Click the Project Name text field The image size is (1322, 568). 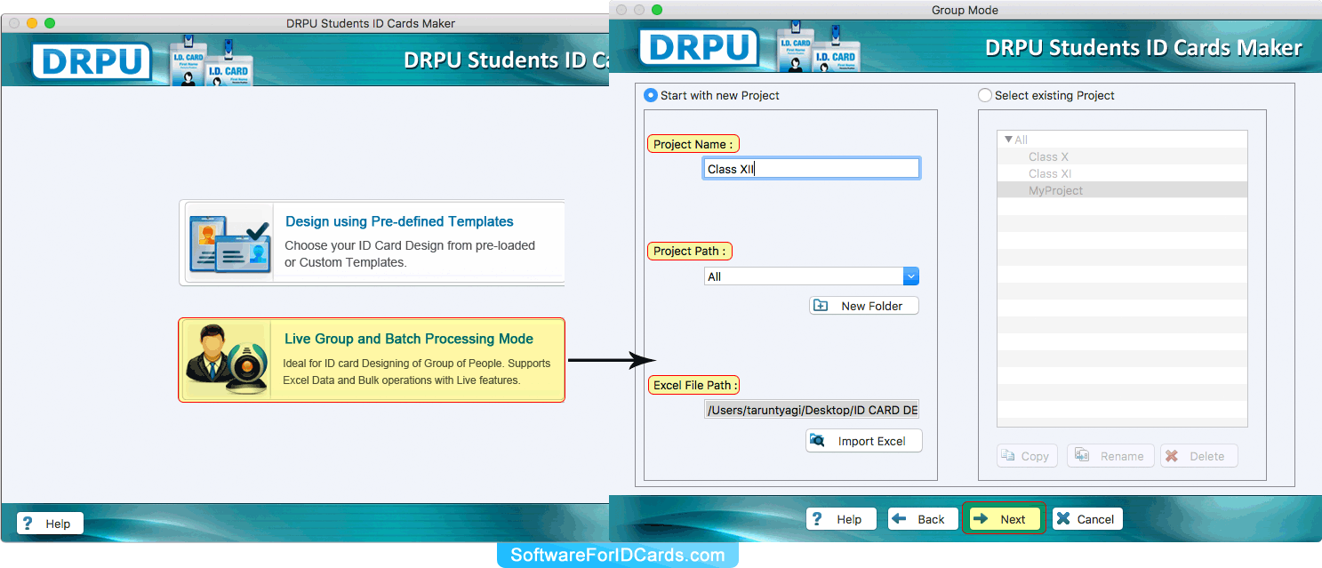coord(811,169)
